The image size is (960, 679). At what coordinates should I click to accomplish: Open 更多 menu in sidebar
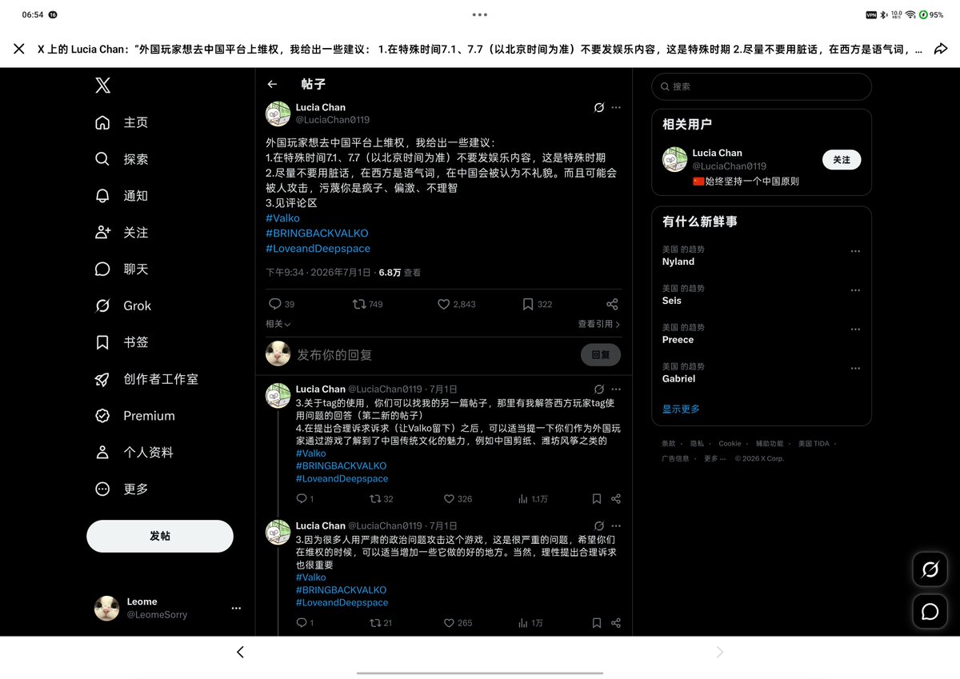point(122,489)
